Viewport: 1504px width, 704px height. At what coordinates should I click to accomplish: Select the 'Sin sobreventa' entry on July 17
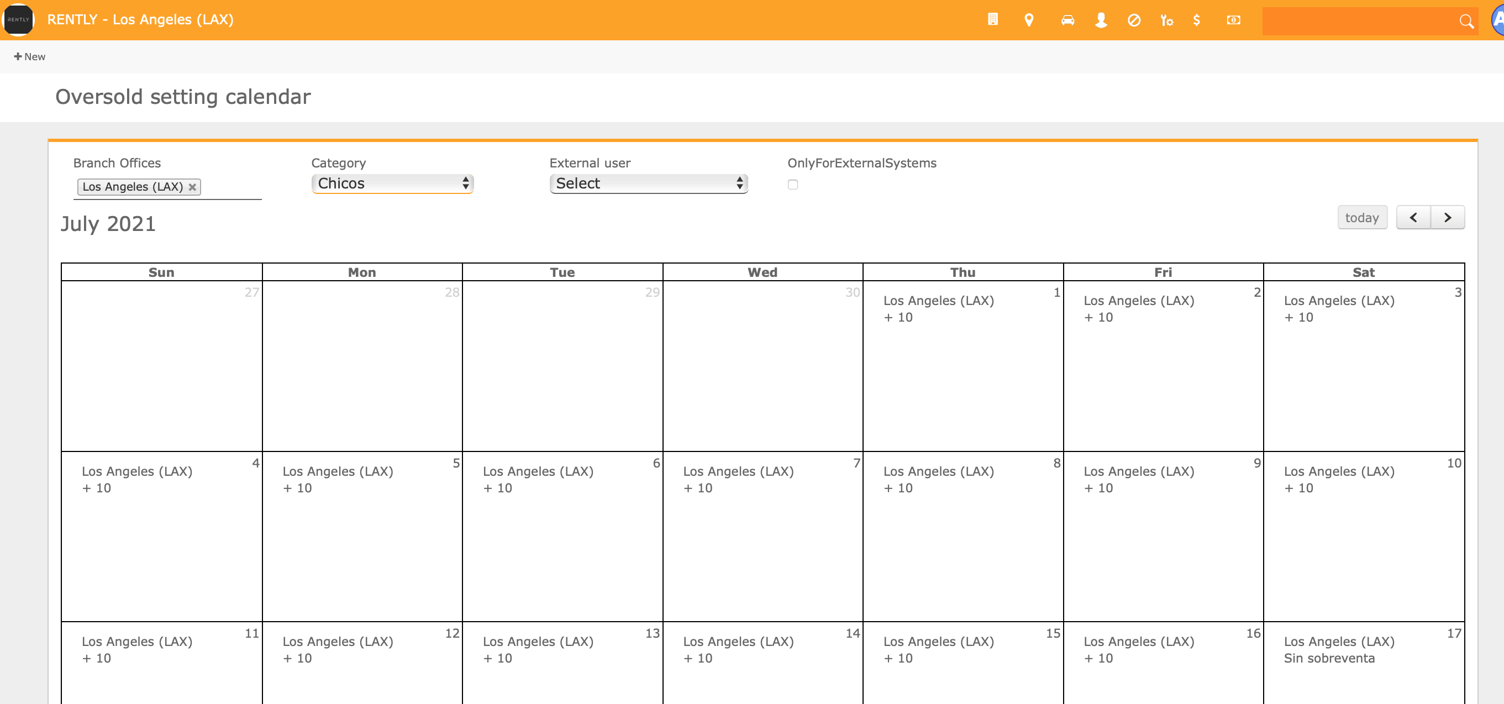point(1339,650)
